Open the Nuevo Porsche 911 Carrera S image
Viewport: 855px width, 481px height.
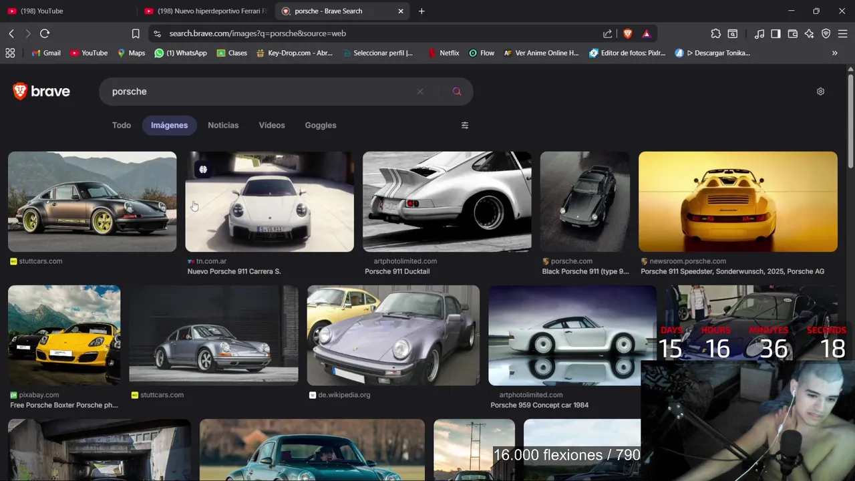[x=269, y=202]
